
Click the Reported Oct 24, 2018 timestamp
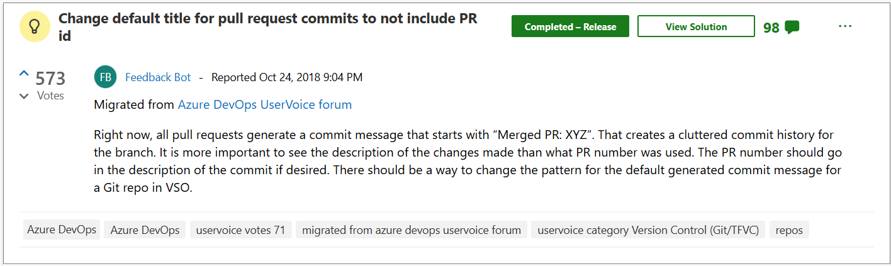287,77
